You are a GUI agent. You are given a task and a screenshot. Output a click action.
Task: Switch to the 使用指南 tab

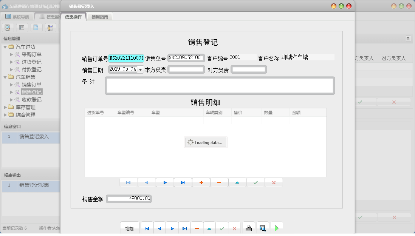tap(100, 17)
